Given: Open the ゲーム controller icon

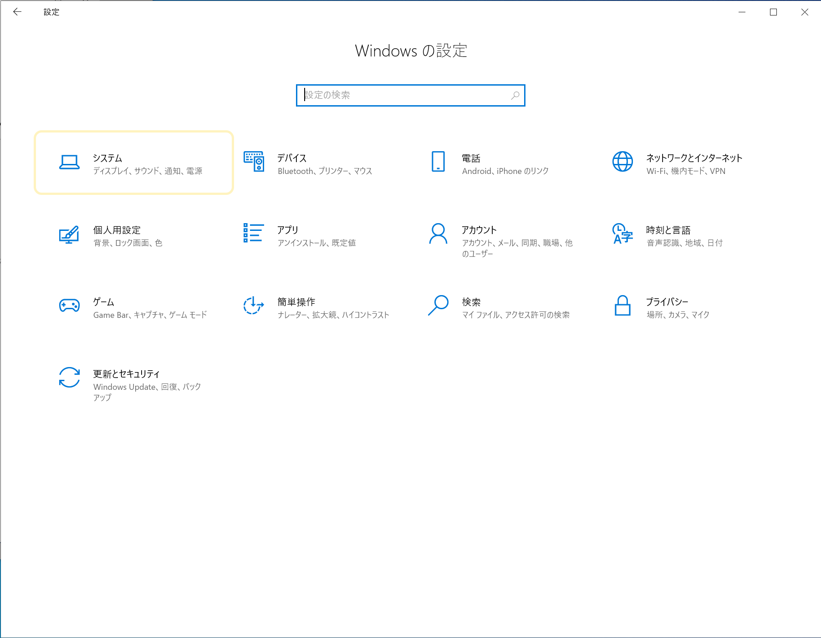Looking at the screenshot, I should click(x=69, y=305).
